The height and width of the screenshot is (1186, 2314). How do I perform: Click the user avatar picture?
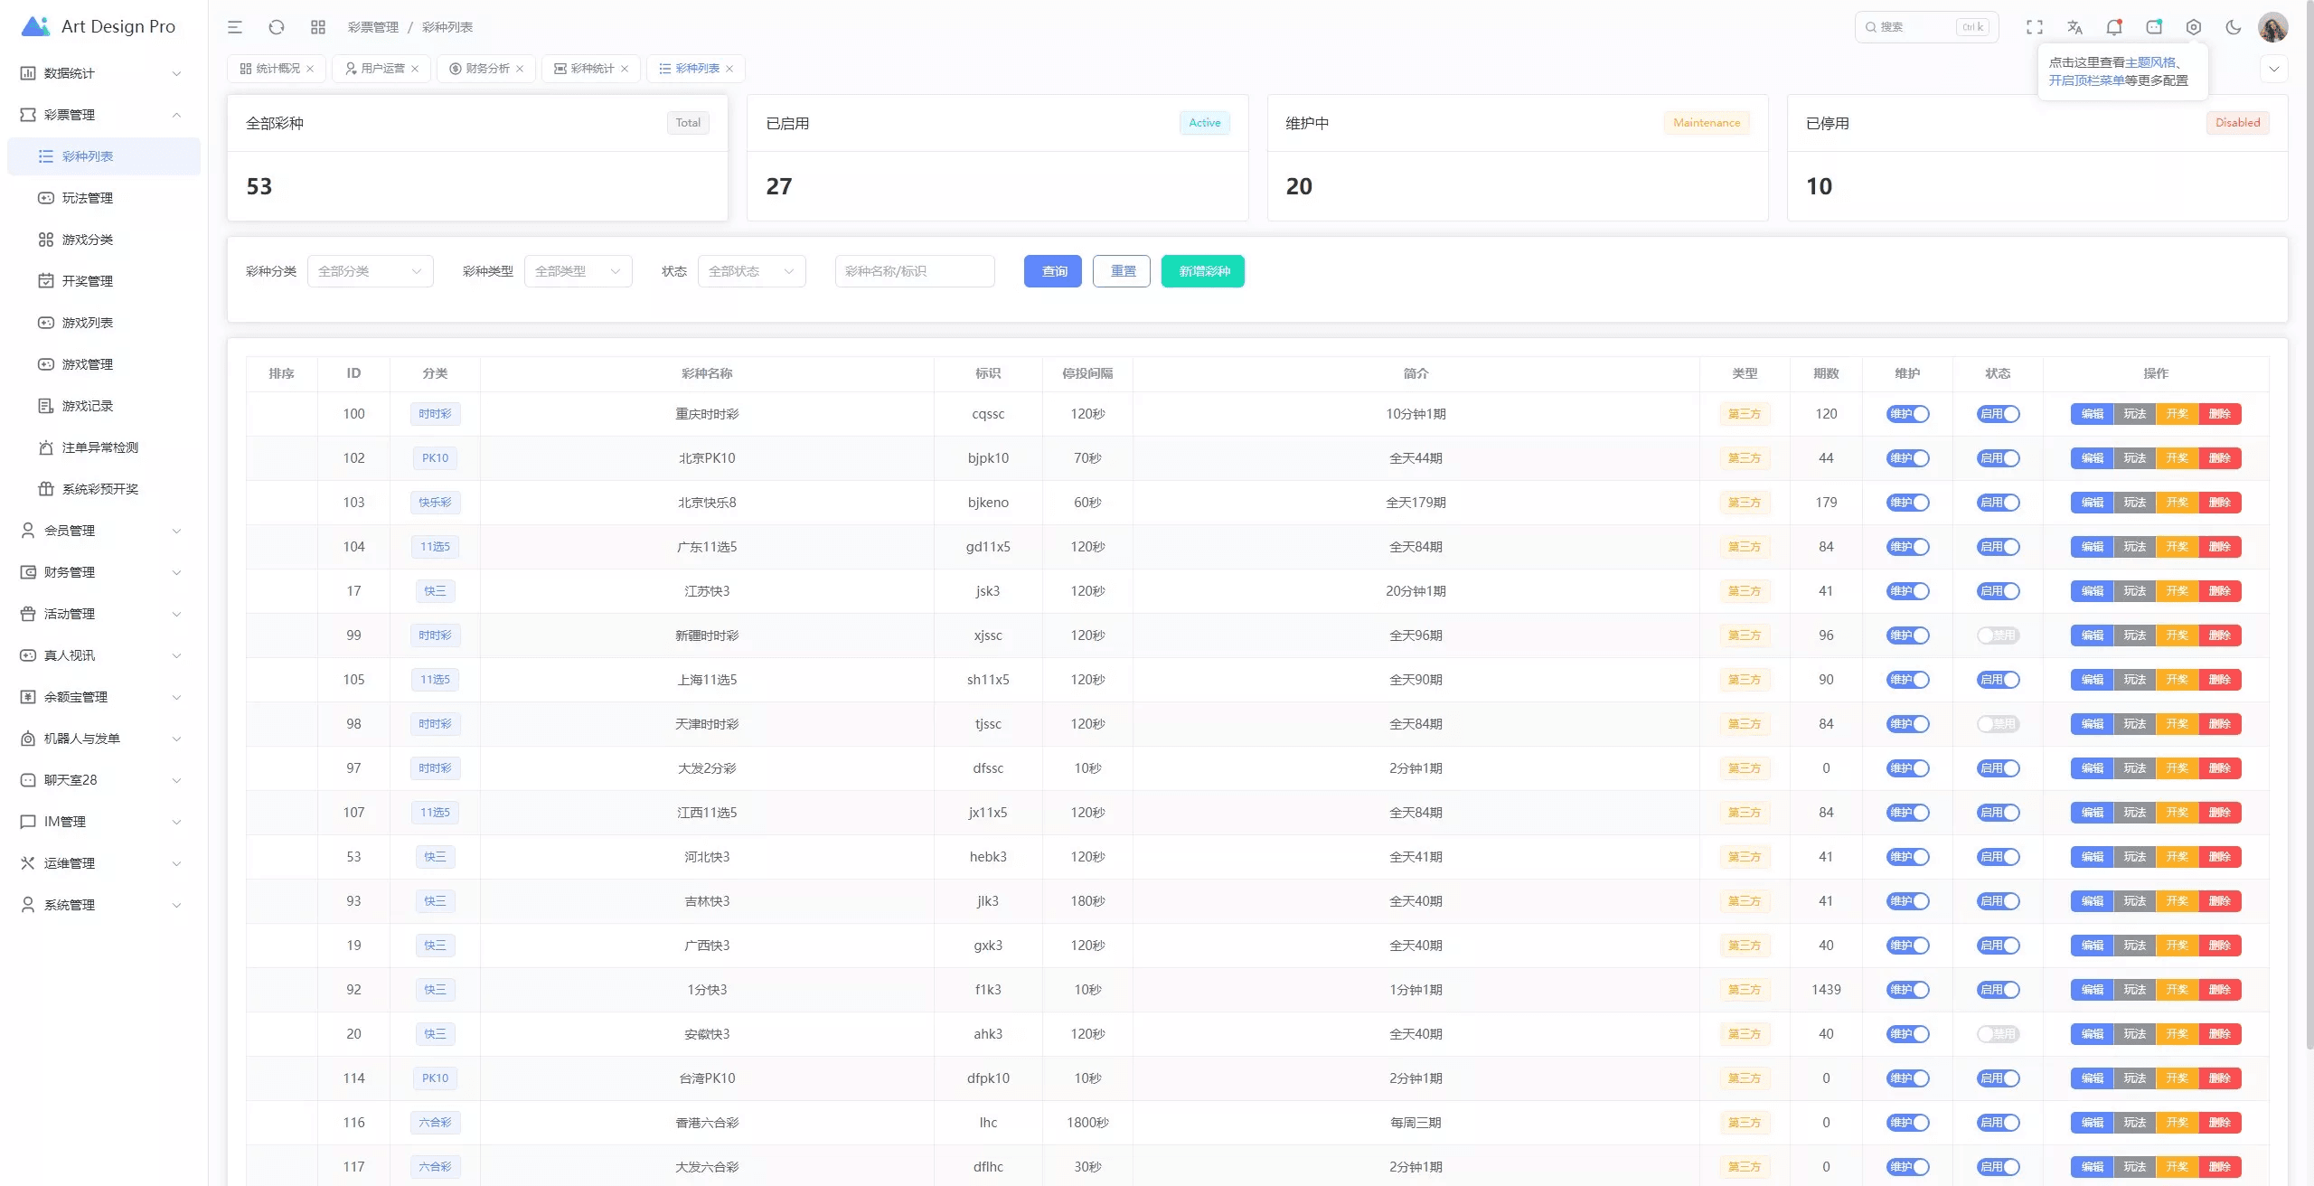(x=2272, y=27)
